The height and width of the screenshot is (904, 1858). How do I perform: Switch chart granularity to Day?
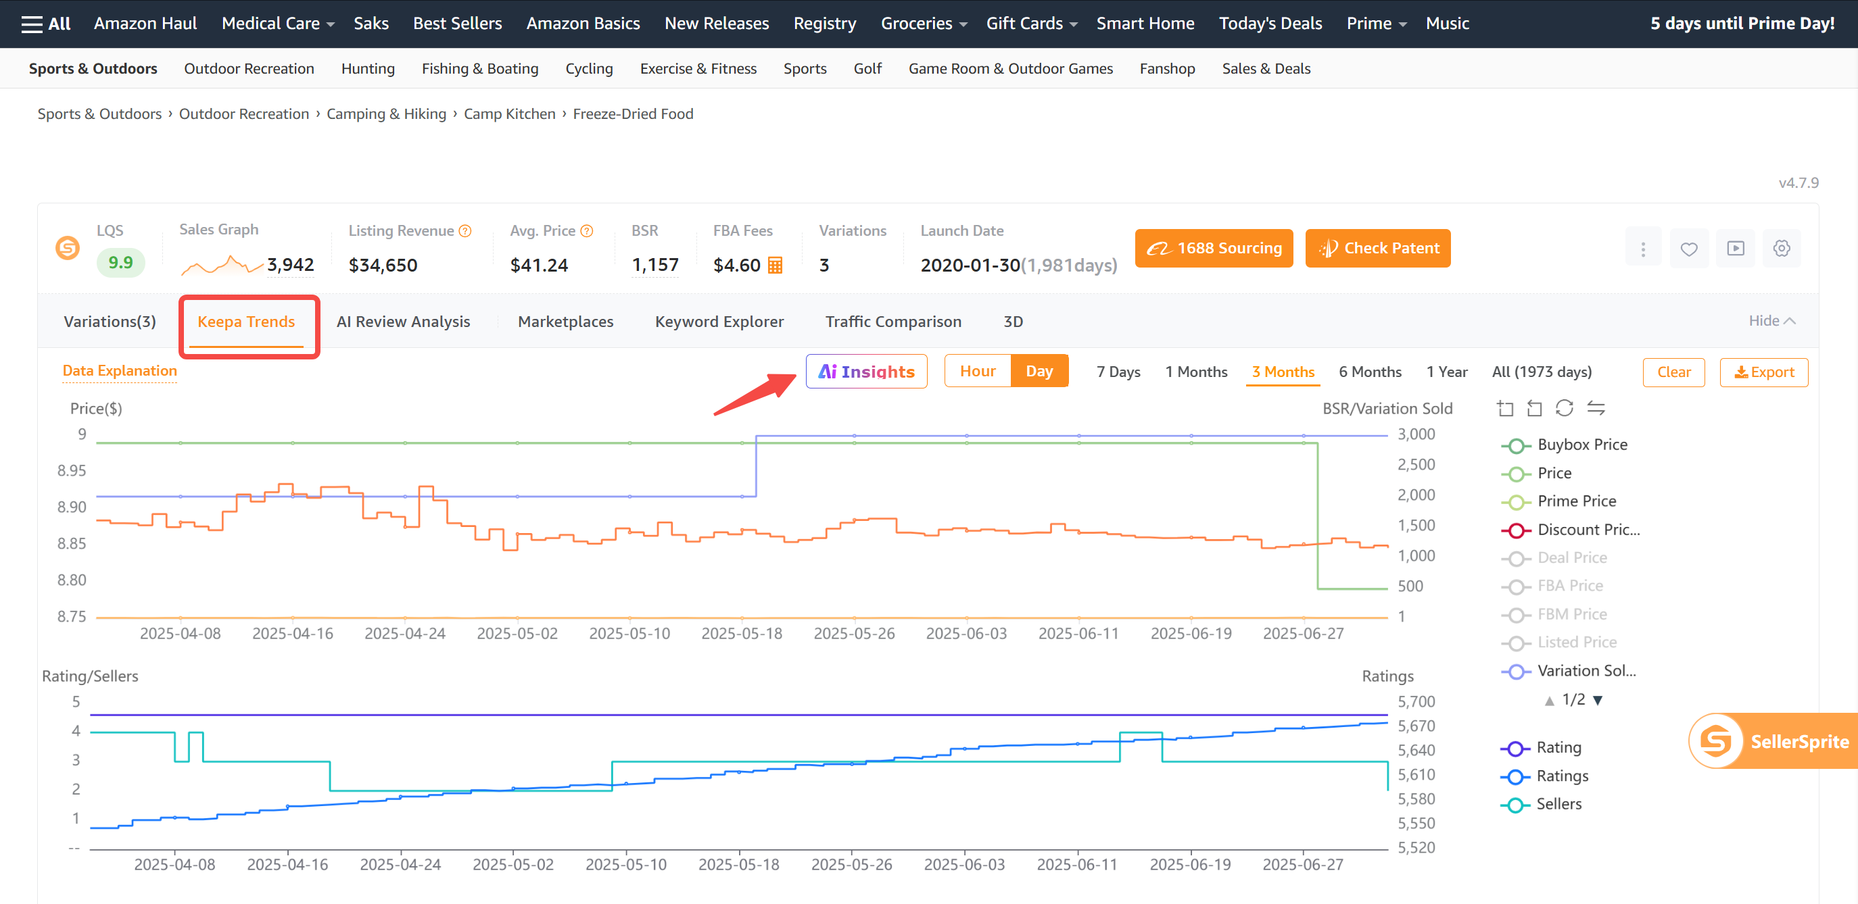[1039, 371]
